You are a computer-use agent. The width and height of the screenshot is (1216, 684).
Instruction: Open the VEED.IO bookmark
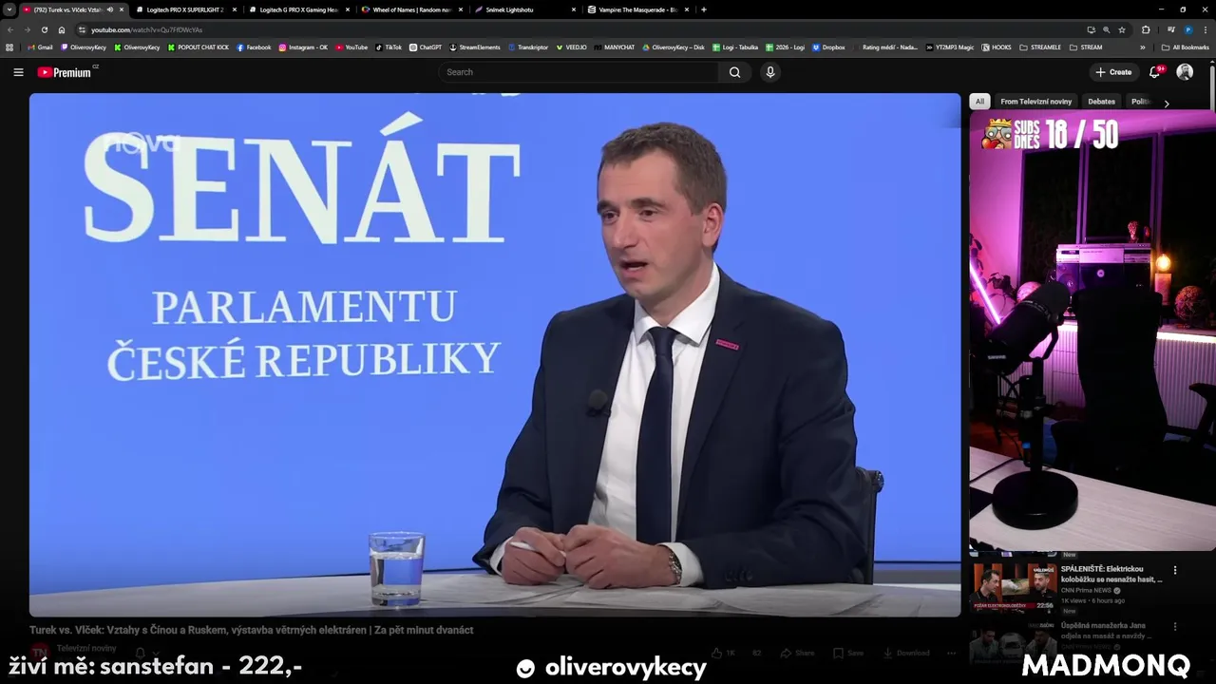click(x=572, y=47)
